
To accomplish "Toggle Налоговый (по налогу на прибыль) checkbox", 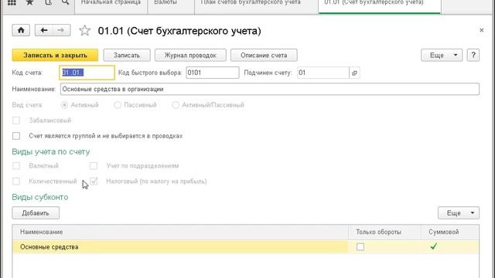I will pyautogui.click(x=94, y=181).
